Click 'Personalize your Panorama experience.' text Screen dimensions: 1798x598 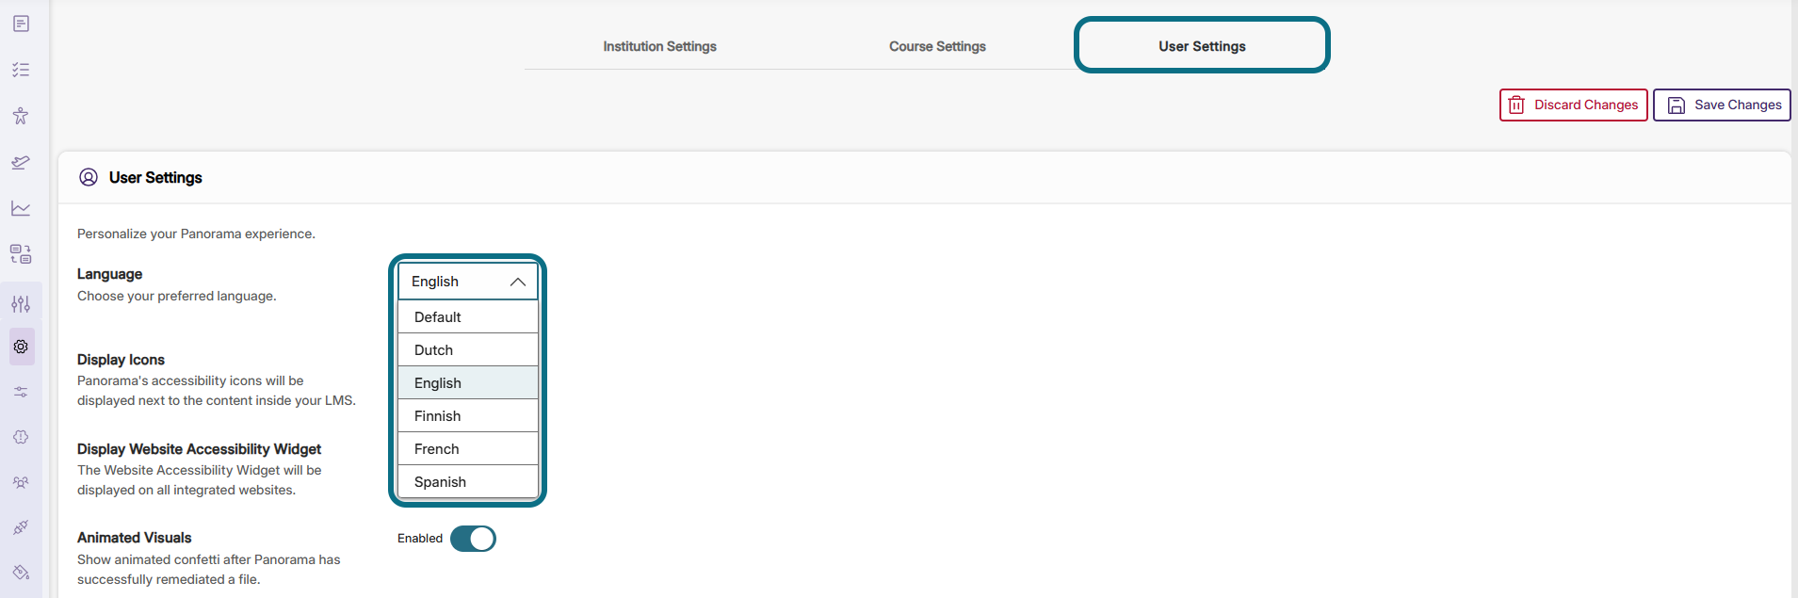(x=196, y=234)
